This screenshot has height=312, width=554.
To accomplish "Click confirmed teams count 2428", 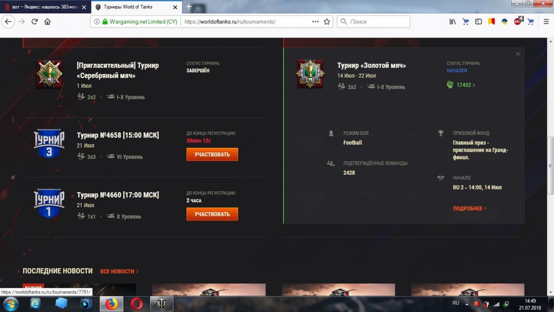I will (349, 172).
